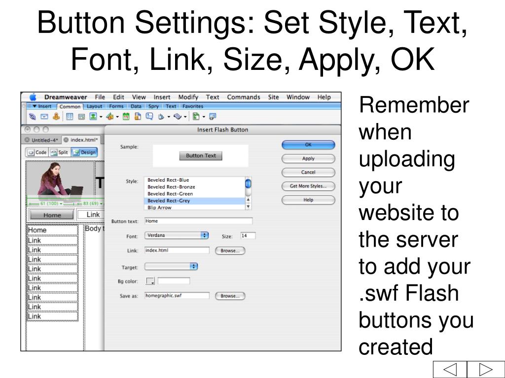The image size is (505, 378).
Task: Click the Images icon in Insert bar
Action: (93, 116)
